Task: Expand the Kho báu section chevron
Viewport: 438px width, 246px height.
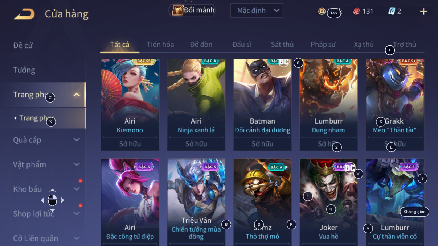Action: [77, 189]
